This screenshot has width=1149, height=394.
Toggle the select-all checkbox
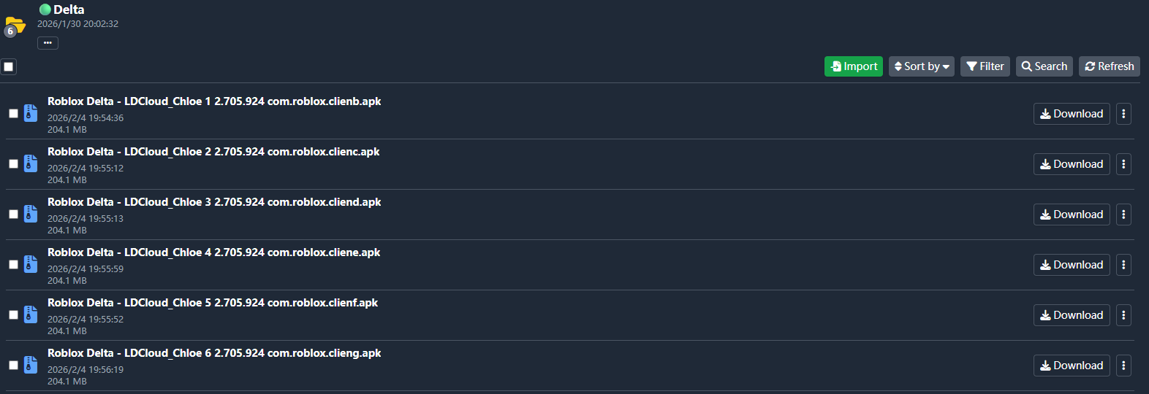coord(9,66)
